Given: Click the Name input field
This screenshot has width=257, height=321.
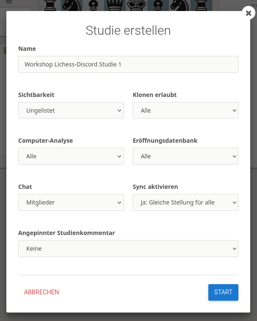Looking at the screenshot, I should point(128,64).
